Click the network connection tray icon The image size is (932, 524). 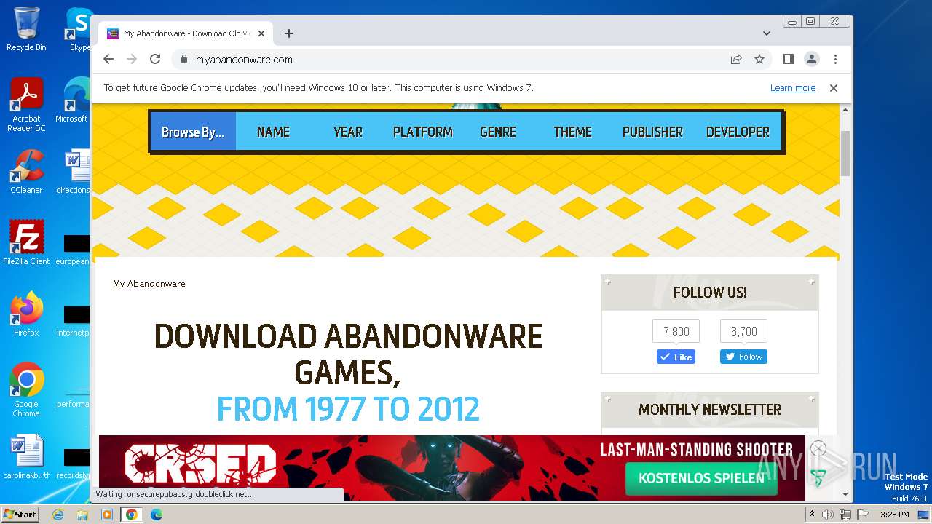tap(845, 515)
